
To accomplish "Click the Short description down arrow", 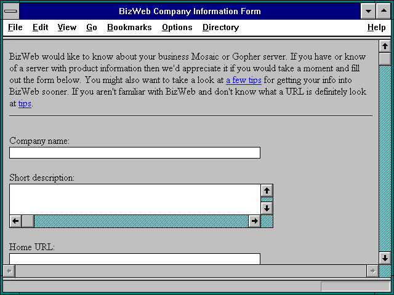I will (267, 208).
